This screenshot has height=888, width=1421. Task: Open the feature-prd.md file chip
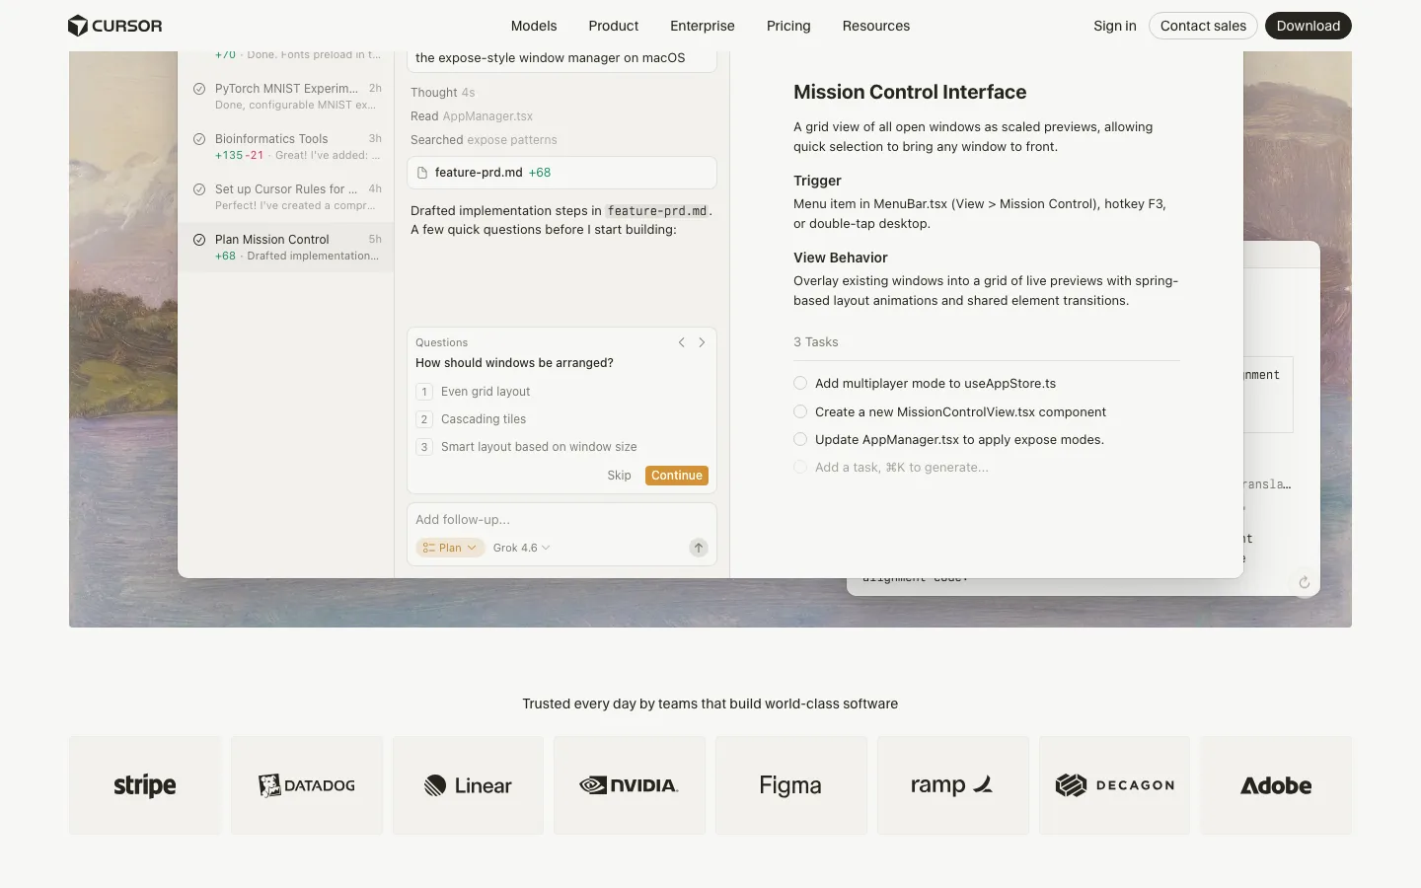coord(561,173)
